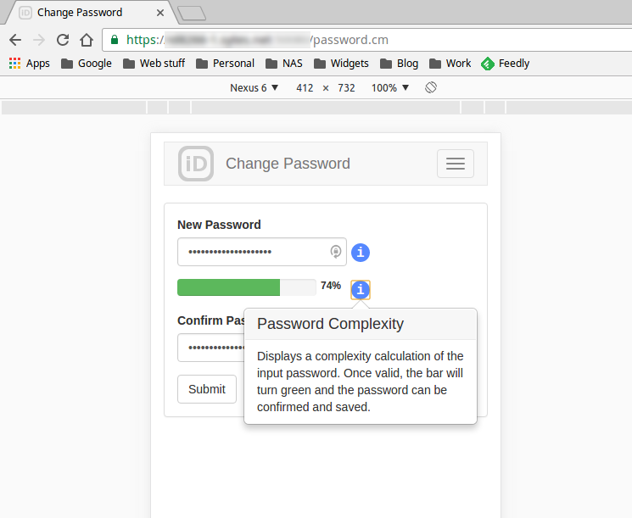The image size is (632, 518).
Task: Click the green password strength bar
Action: pos(228,287)
